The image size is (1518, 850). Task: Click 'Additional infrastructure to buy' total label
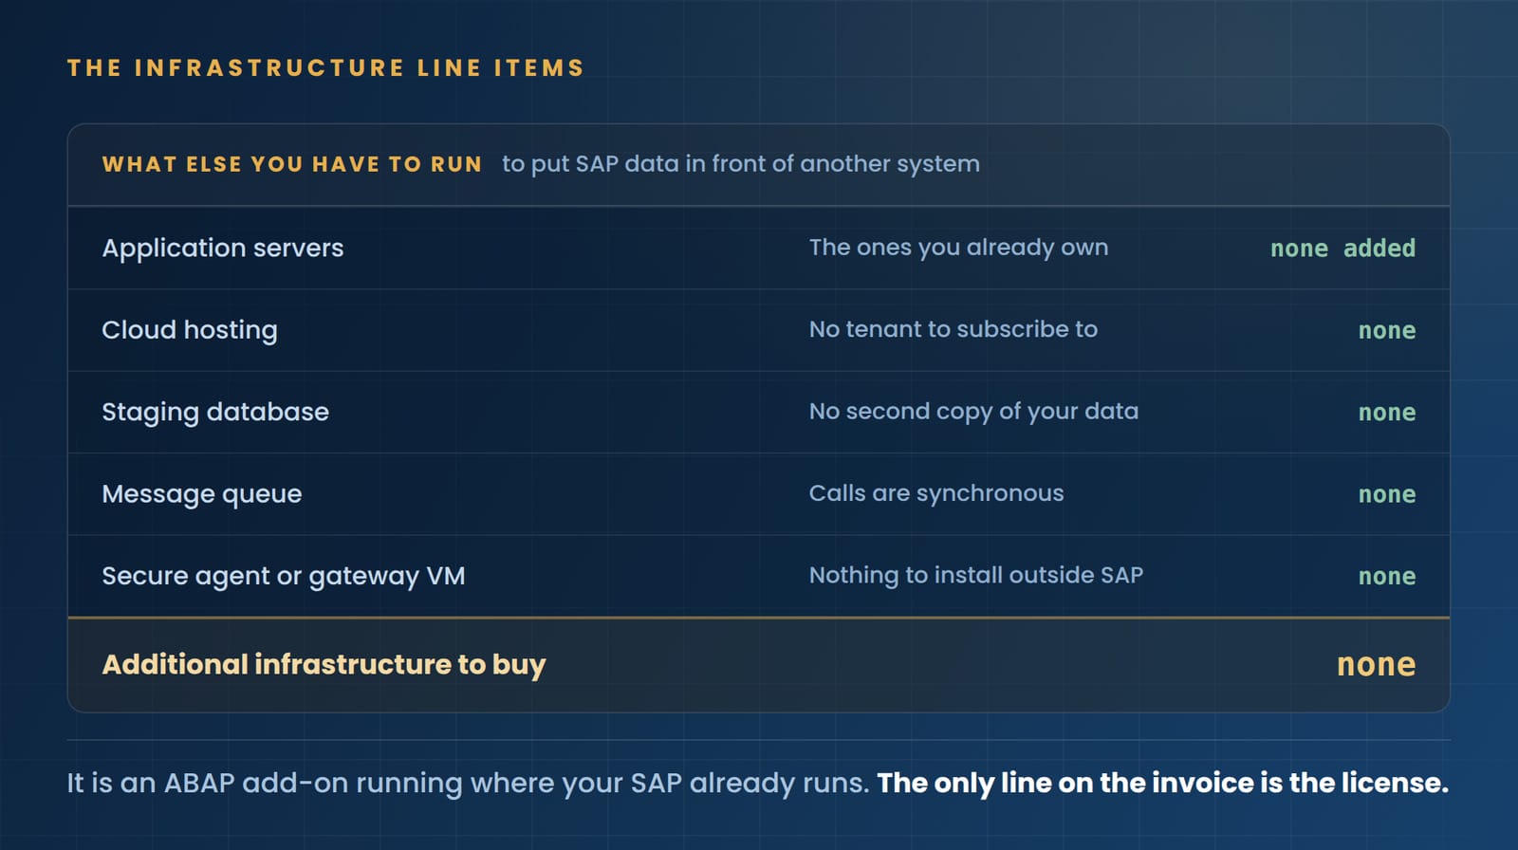[x=324, y=665]
